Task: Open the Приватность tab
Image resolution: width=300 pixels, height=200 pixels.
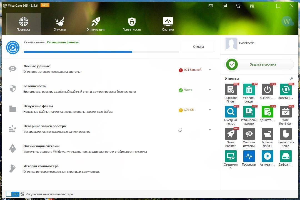Action: (132, 24)
